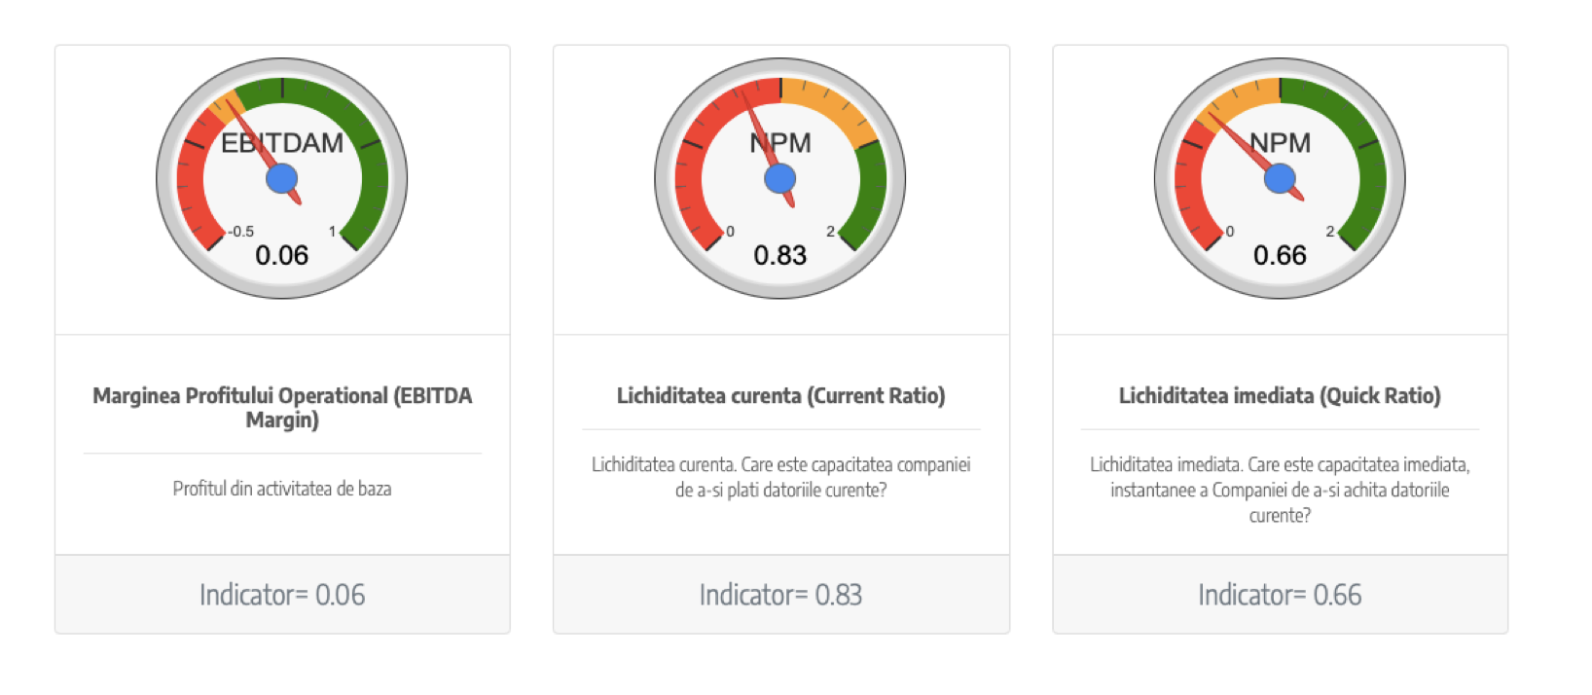Click the EBITDAM gauge blue center knob
Viewport: 1592px width, 695px height.
282,178
